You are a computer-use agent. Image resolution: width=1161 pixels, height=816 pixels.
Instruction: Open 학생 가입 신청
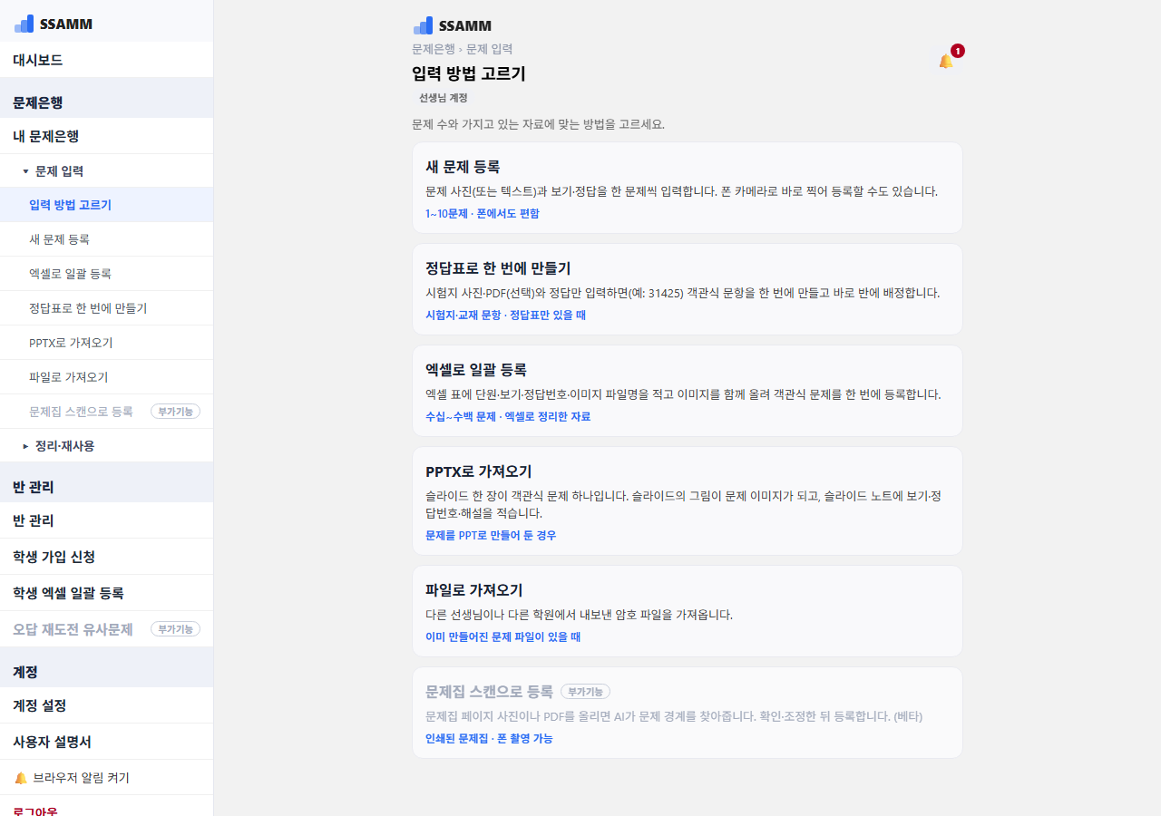[x=106, y=557]
